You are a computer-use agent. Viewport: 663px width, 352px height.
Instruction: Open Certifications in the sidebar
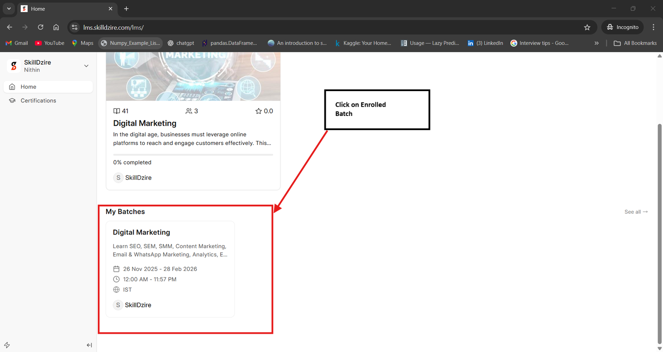tap(38, 101)
